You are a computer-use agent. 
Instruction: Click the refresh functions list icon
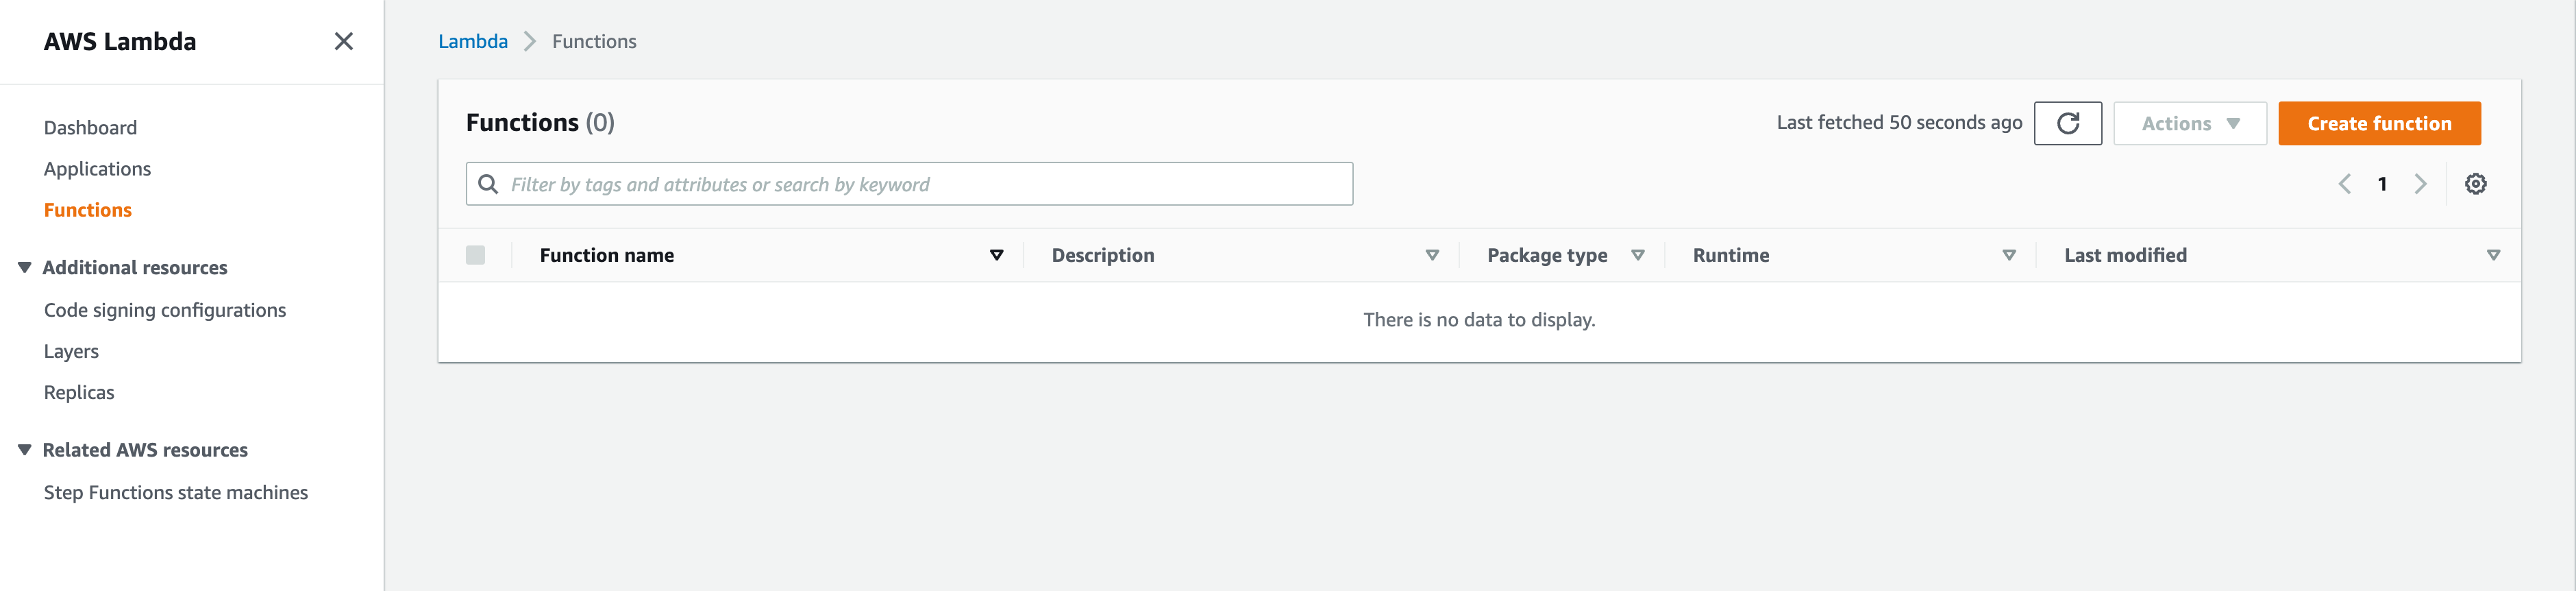click(x=2067, y=123)
